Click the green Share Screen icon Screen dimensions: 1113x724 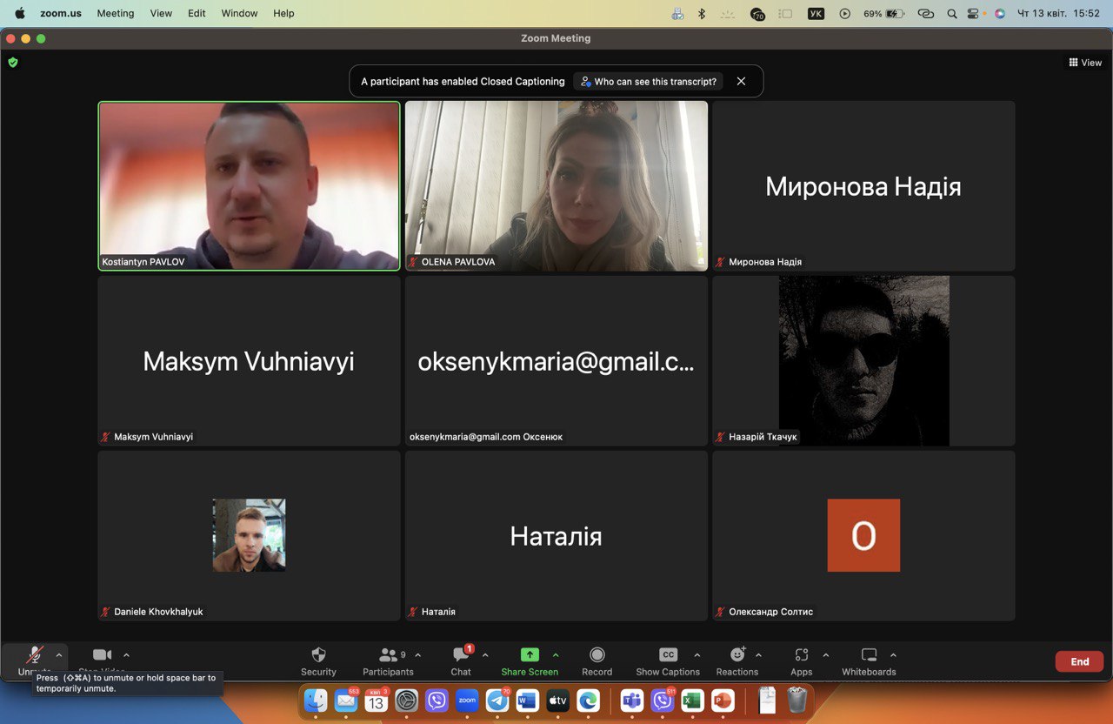(530, 655)
